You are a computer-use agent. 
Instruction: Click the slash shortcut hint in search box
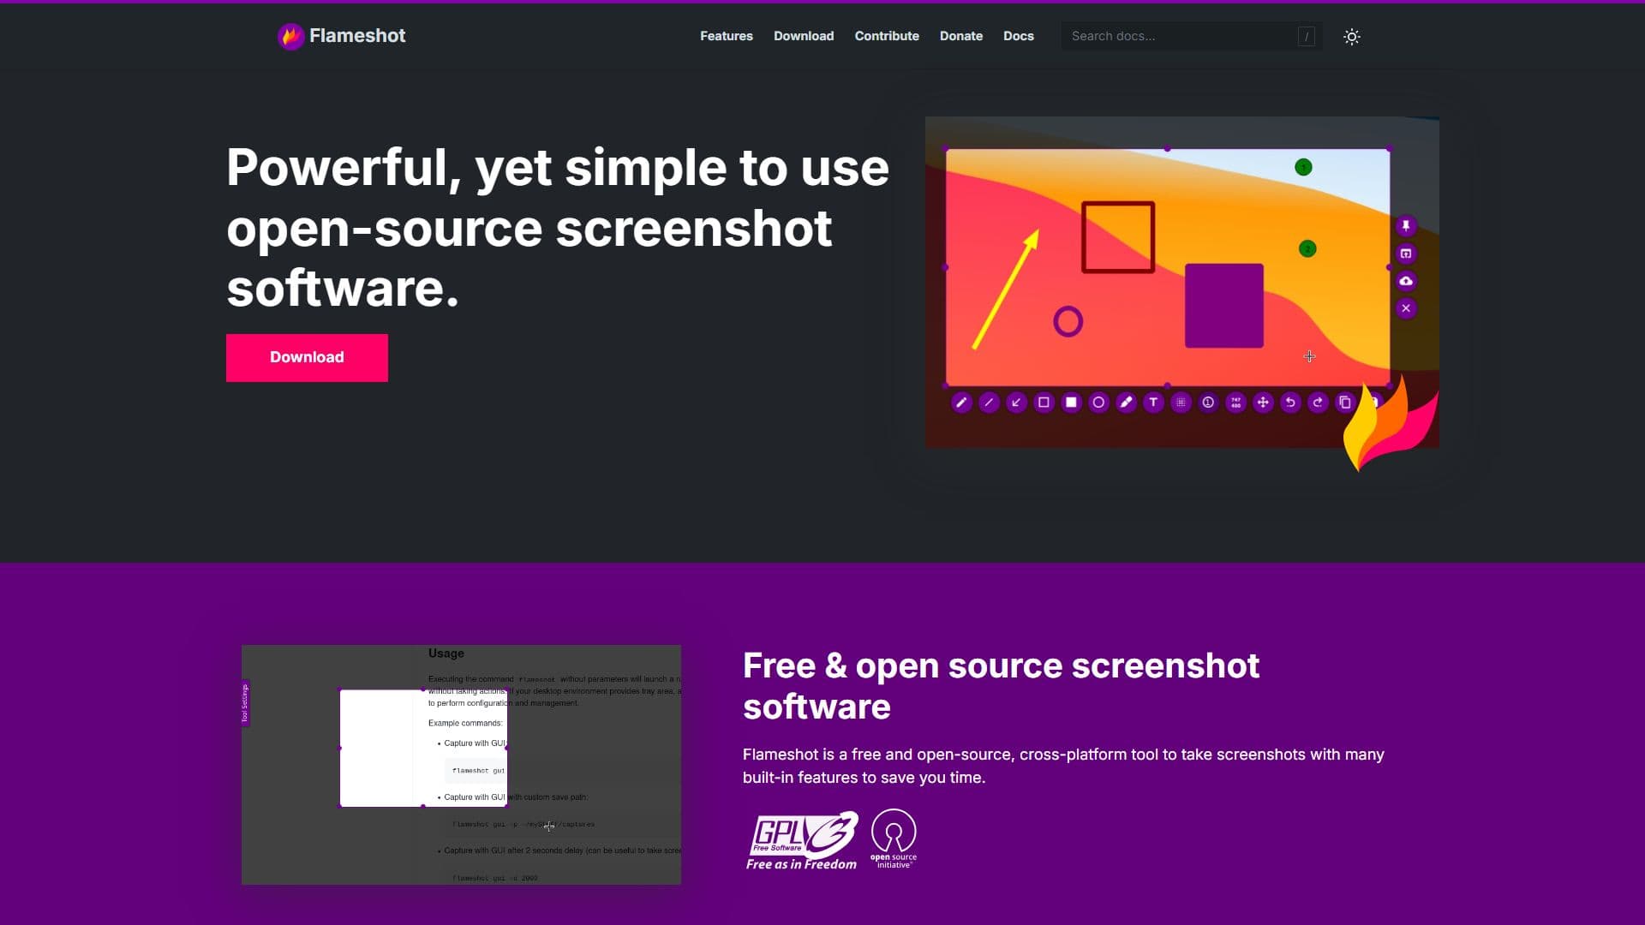click(x=1306, y=36)
